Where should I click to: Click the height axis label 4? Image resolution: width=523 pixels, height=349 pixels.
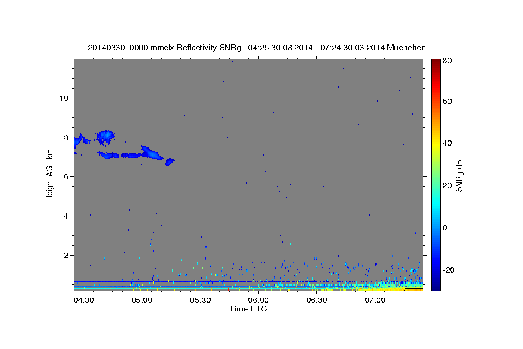coord(65,216)
